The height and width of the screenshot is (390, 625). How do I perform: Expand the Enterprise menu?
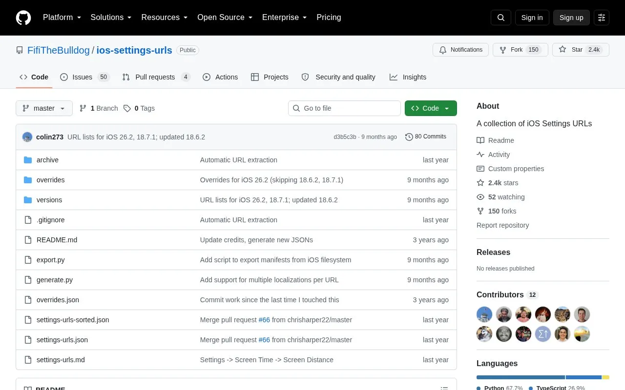click(285, 18)
